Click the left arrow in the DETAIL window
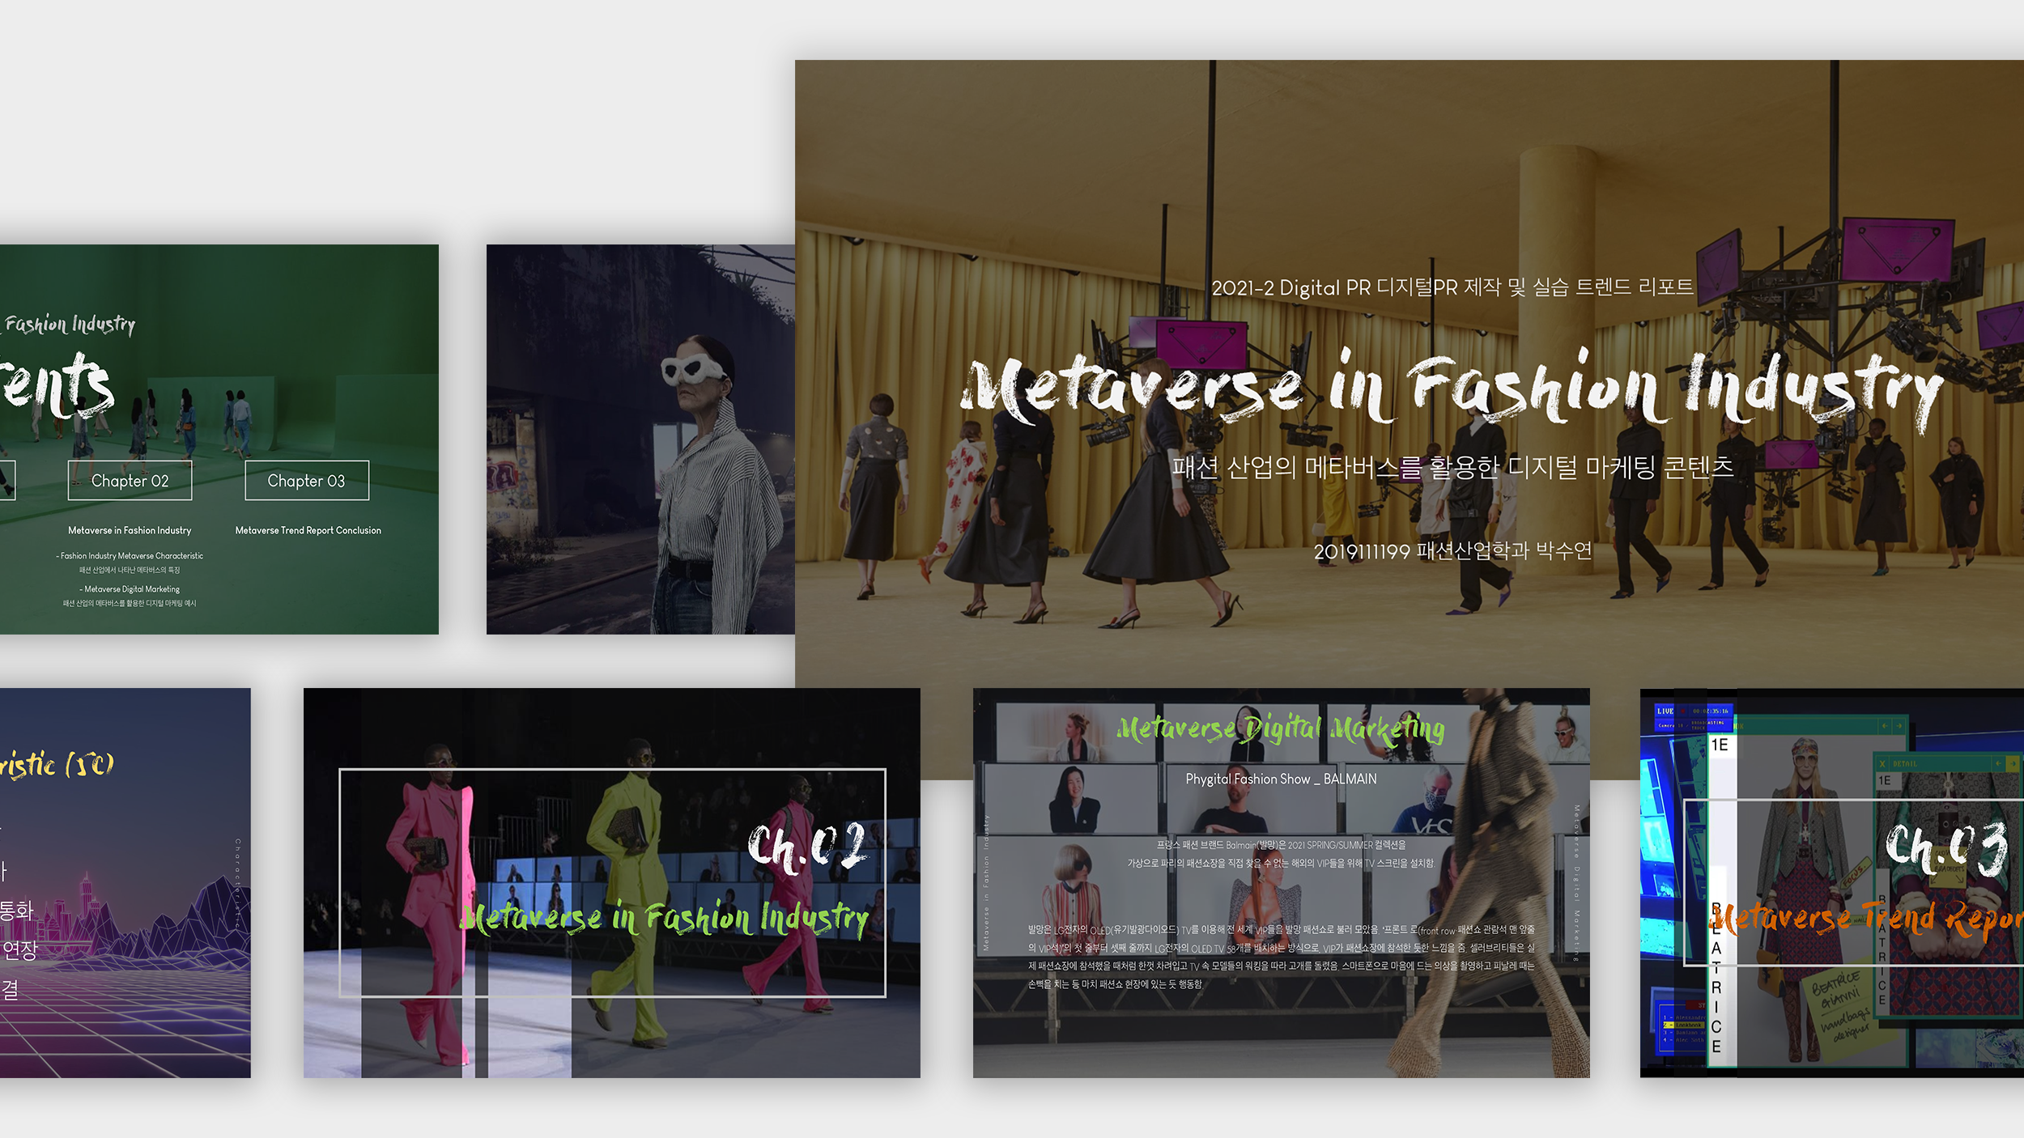This screenshot has width=2024, height=1138. 1998,763
